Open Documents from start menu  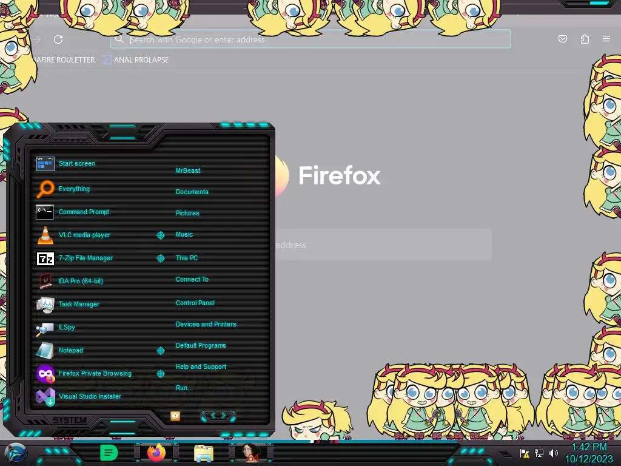pyautogui.click(x=192, y=192)
